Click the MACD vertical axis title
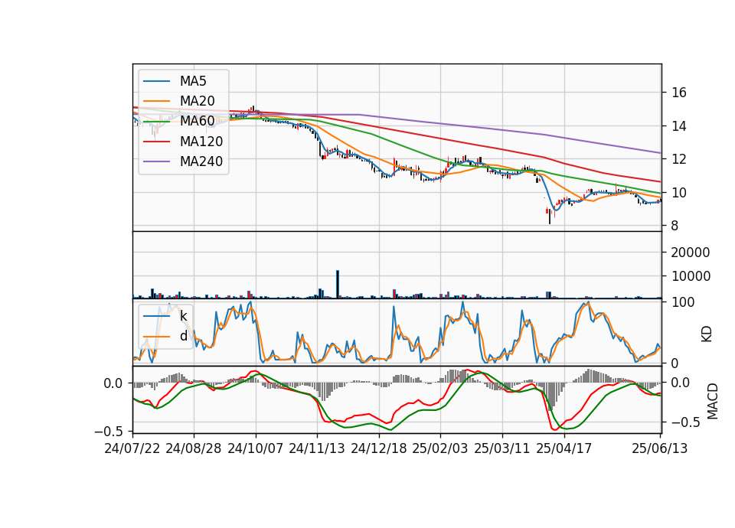 point(713,402)
